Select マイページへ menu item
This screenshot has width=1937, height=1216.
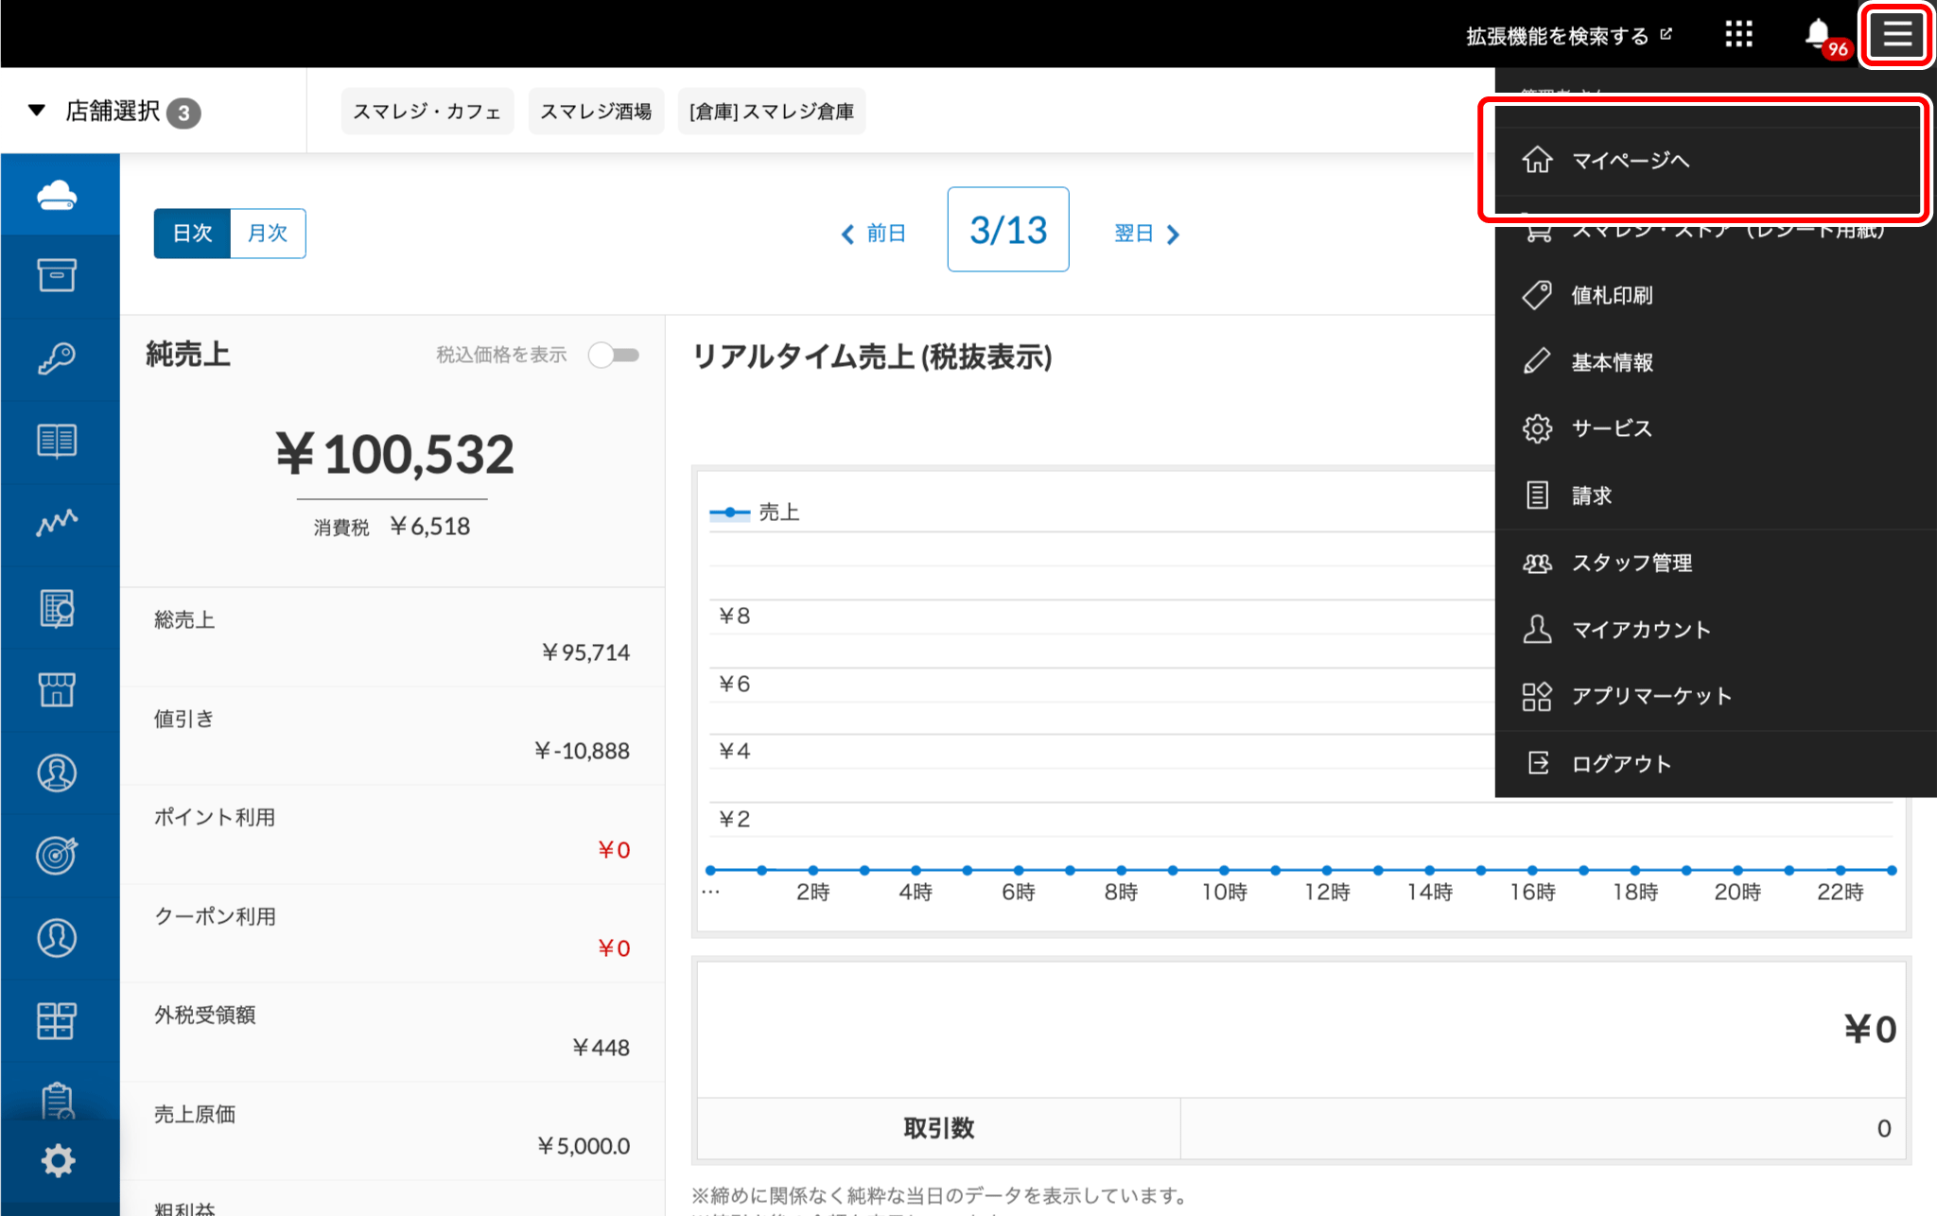[x=1630, y=161]
